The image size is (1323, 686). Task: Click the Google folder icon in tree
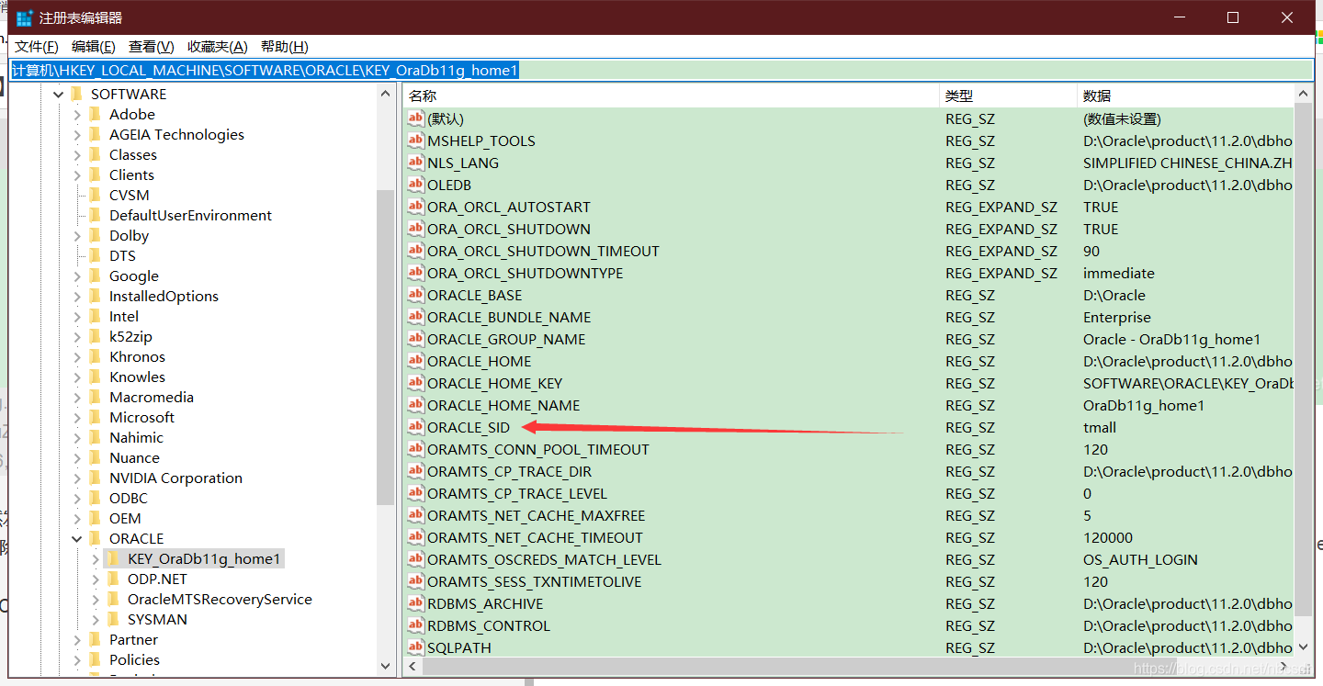click(x=95, y=276)
